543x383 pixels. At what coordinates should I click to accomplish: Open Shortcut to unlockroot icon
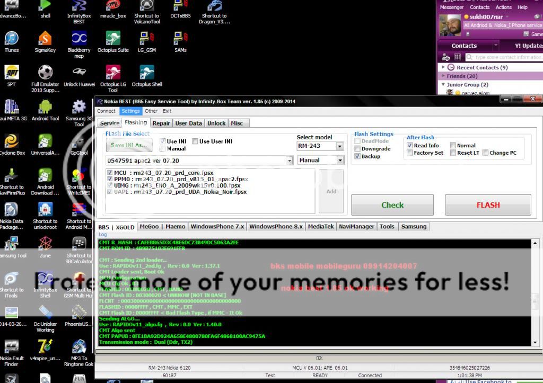[x=45, y=216]
